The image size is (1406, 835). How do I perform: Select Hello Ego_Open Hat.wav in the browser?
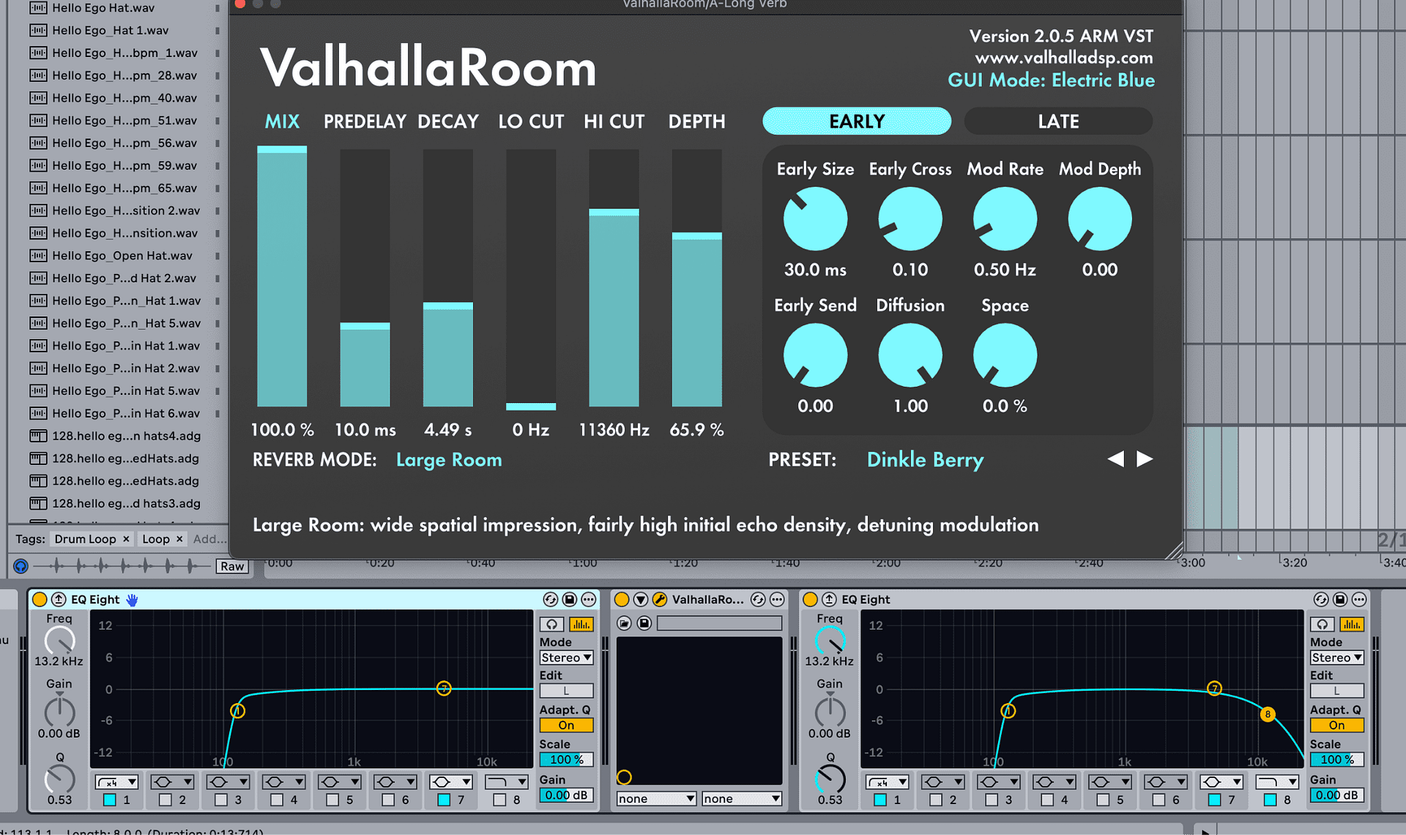click(122, 255)
